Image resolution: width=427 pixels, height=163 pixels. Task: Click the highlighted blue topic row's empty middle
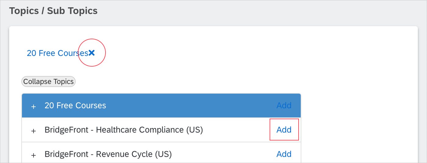click(189, 106)
